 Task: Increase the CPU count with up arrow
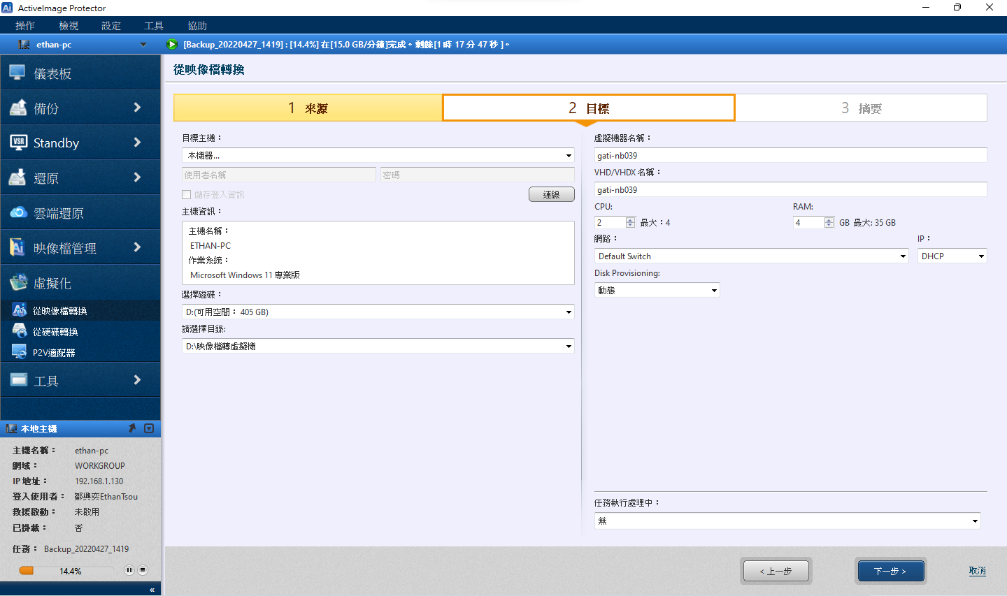click(x=630, y=219)
